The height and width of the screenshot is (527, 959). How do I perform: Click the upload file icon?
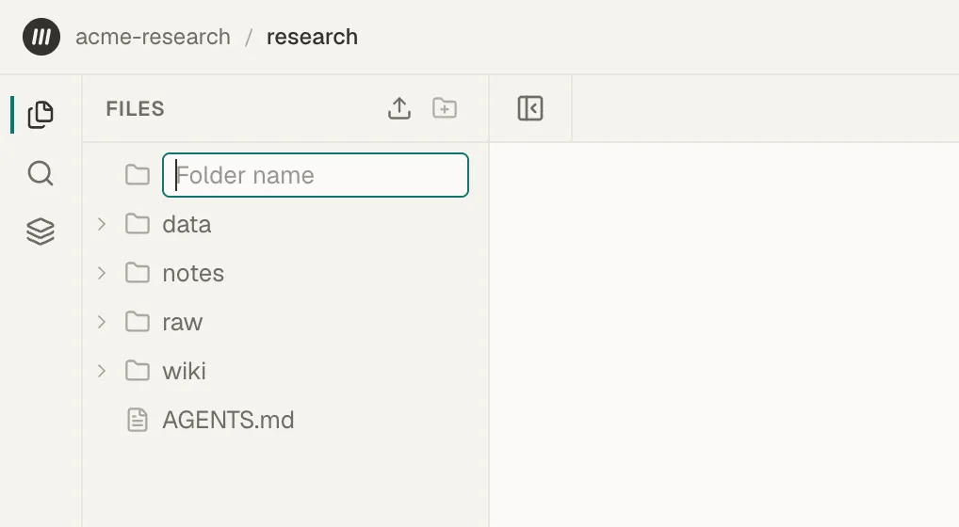coord(399,109)
